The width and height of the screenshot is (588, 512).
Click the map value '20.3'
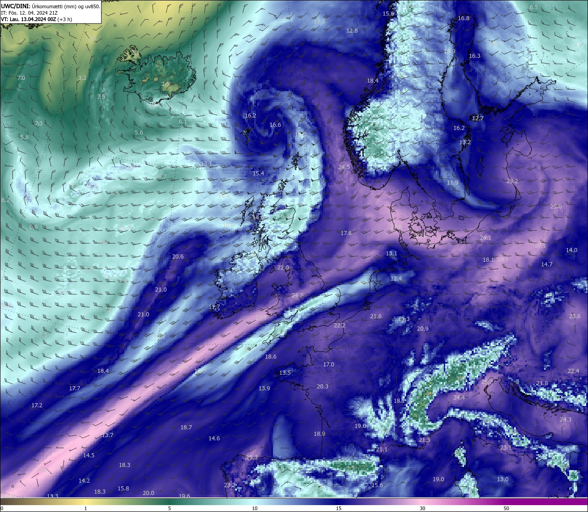tap(322, 387)
